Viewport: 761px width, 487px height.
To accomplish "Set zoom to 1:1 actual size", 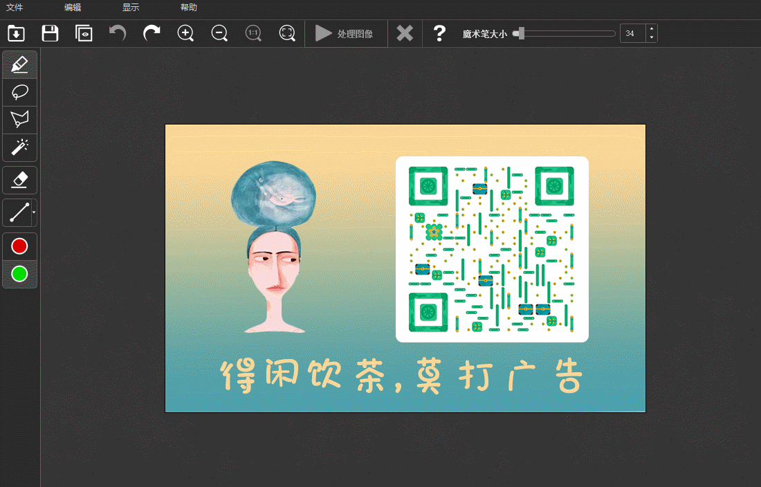I will tap(253, 33).
